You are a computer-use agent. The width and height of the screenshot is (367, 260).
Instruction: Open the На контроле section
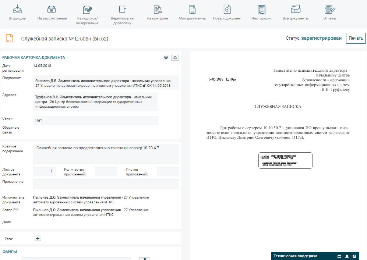157,13
